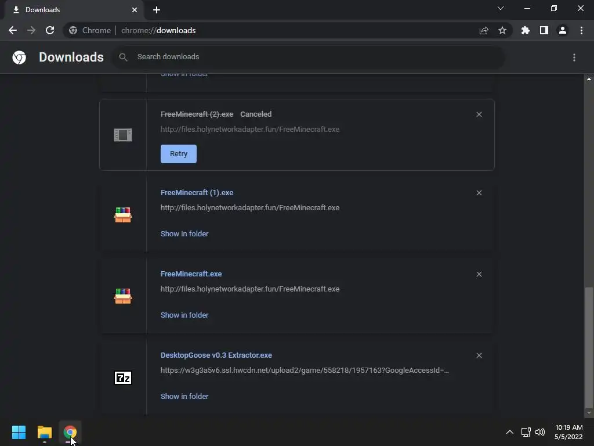Screen dimensions: 594x446
Task: Click the page scrollbar thumb
Action: coord(589,347)
